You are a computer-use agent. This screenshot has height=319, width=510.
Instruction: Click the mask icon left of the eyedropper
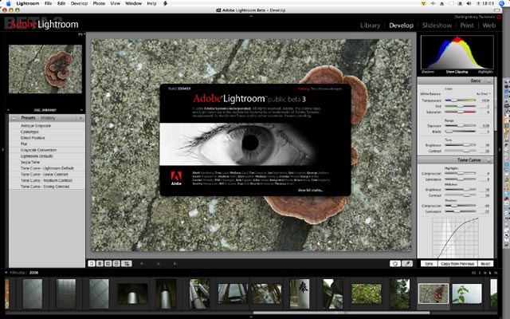(395, 263)
